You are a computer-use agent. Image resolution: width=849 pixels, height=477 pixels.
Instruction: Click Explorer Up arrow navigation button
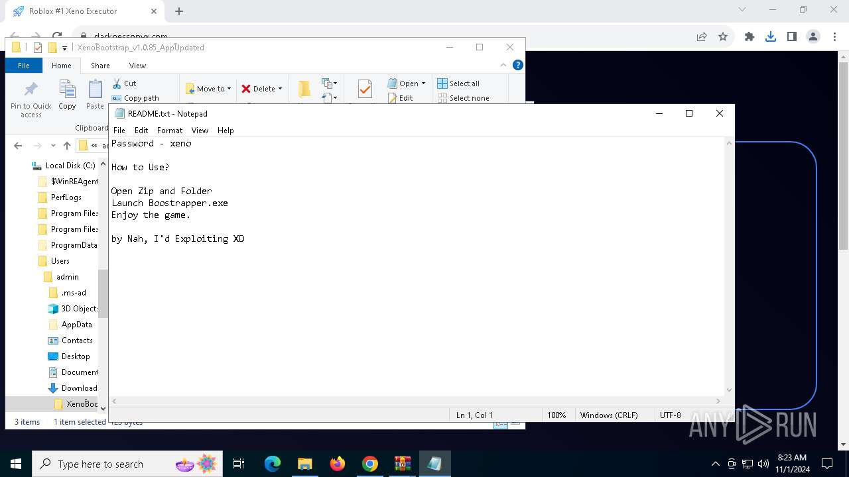coord(67,146)
